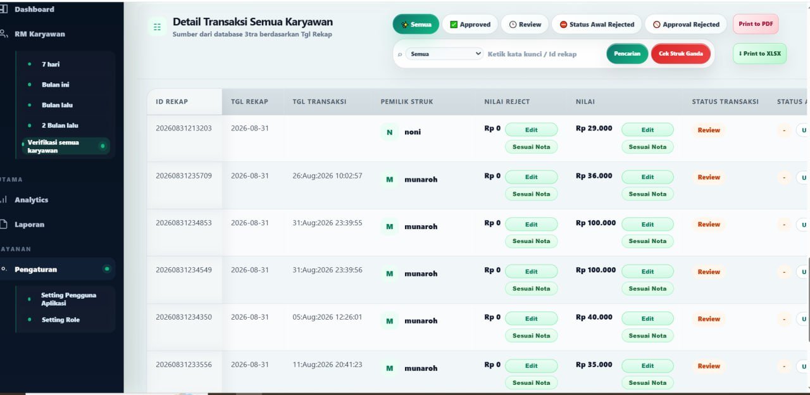Click Review status for row 20260831234853
This screenshot has width=810, height=395.
click(709, 225)
